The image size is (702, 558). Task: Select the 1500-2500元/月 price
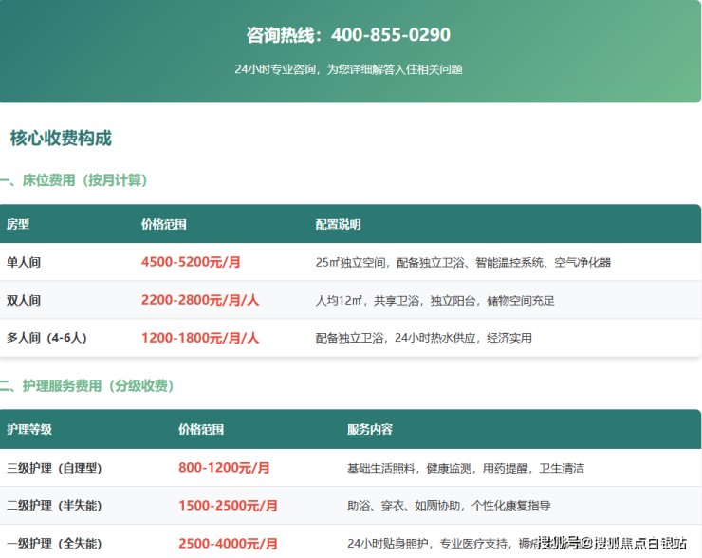pos(228,506)
